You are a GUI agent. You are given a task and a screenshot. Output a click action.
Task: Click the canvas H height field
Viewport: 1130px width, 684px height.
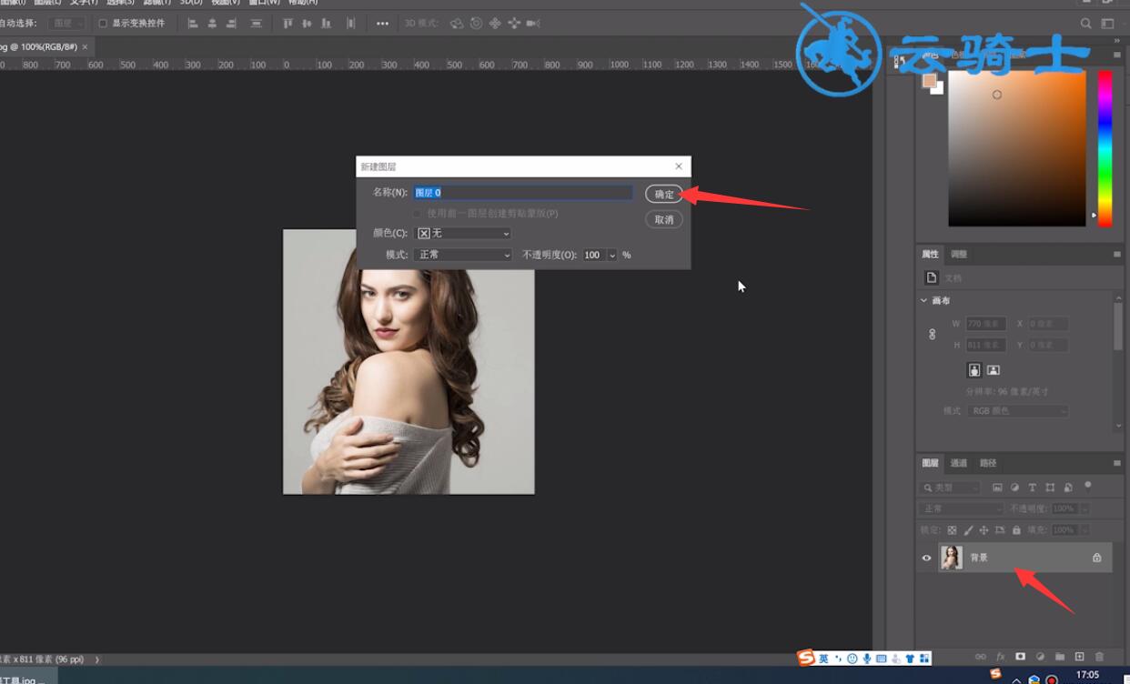tap(985, 345)
